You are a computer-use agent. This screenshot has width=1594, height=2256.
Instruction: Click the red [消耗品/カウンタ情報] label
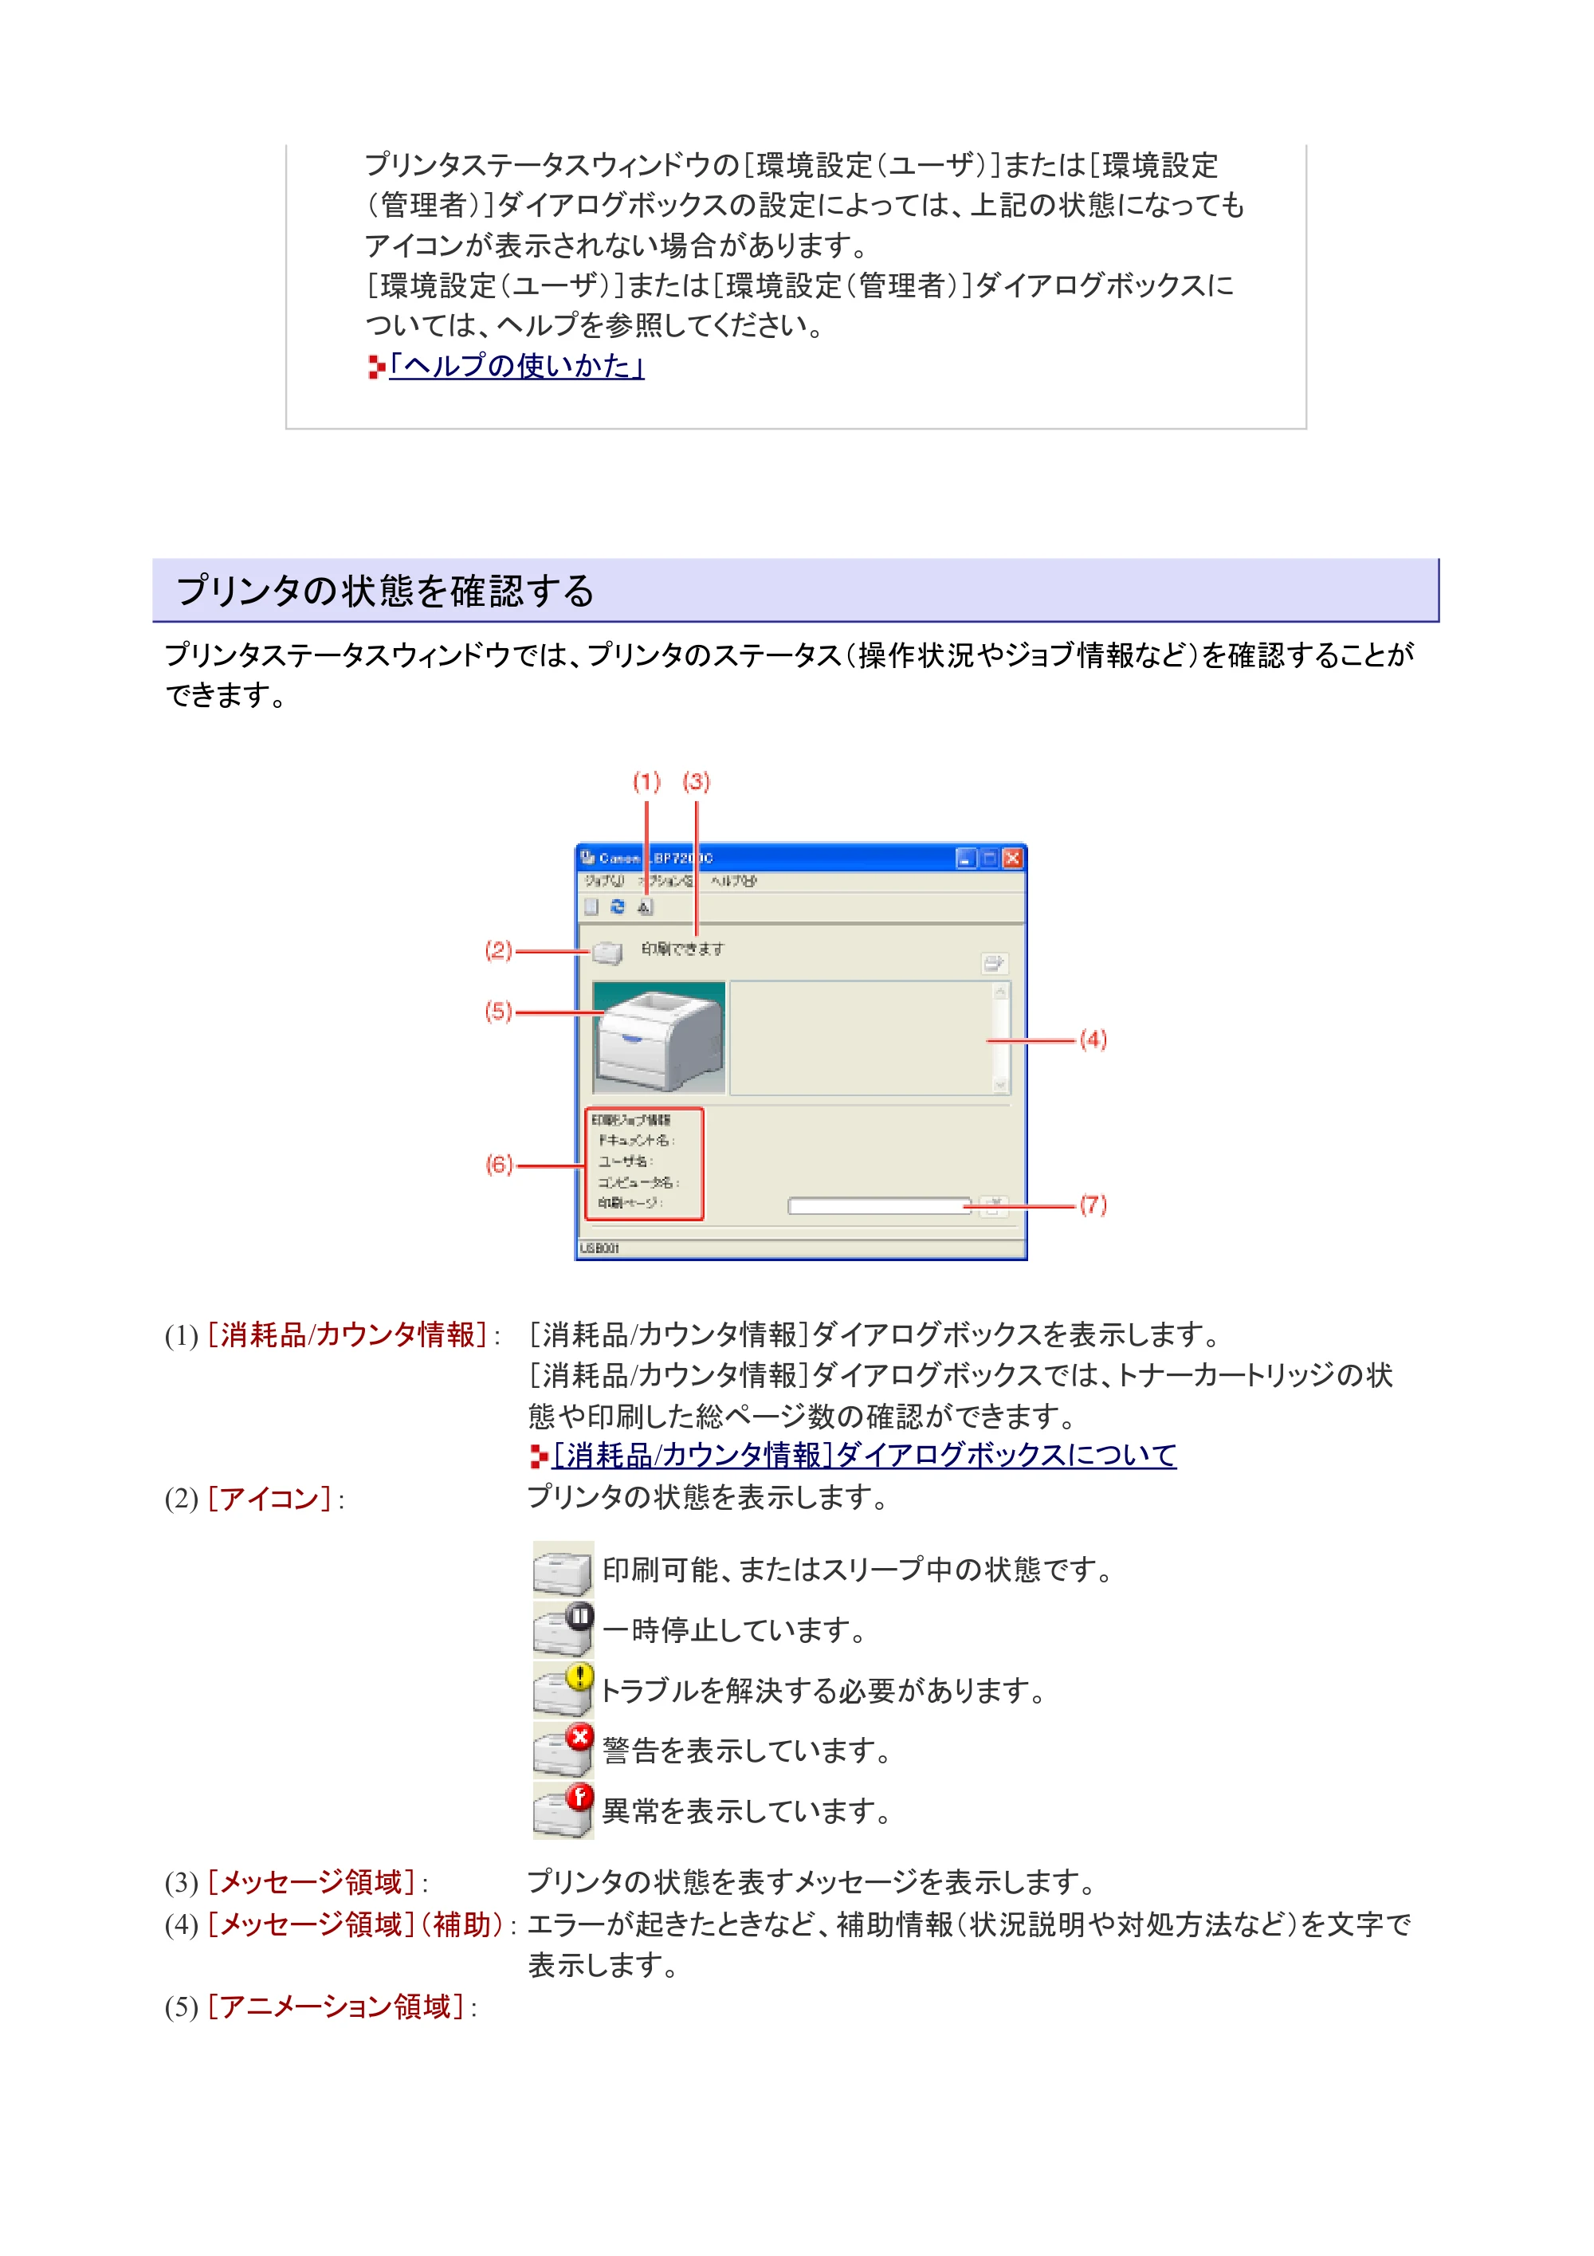tap(347, 1334)
